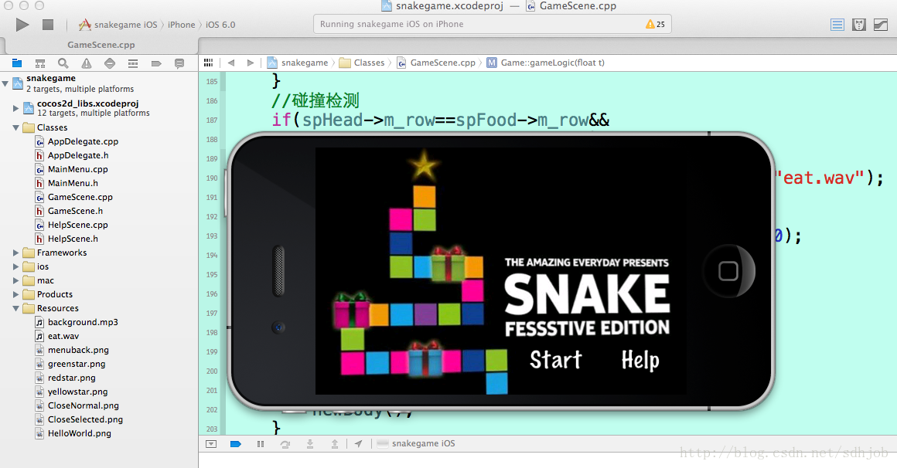This screenshot has height=468, width=897.
Task: Expand the Frameworks group
Action: coord(16,253)
